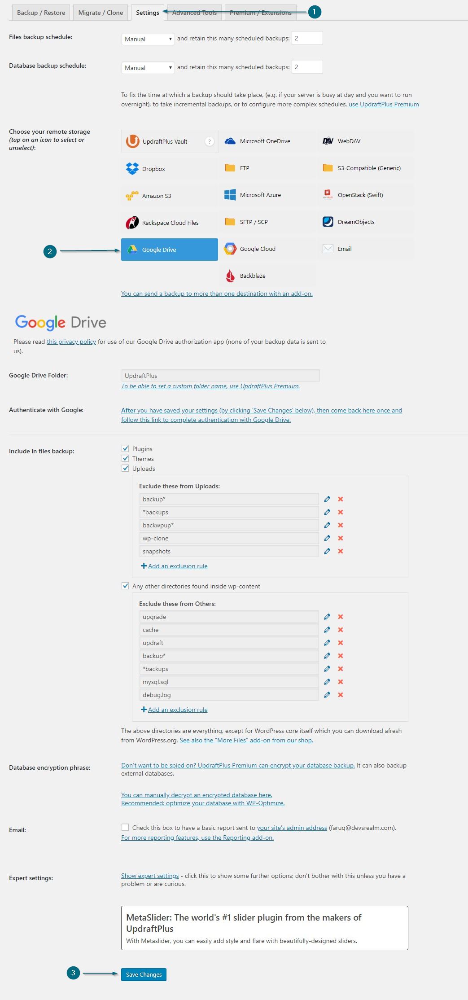Select Rackspace Cloud Files storage

(x=170, y=223)
